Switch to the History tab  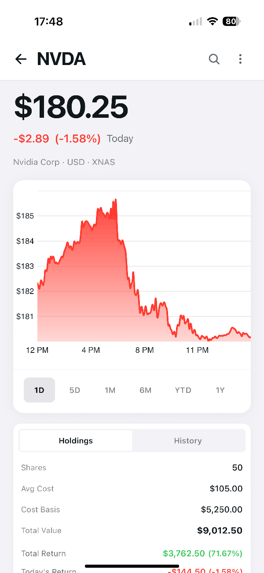(x=188, y=441)
